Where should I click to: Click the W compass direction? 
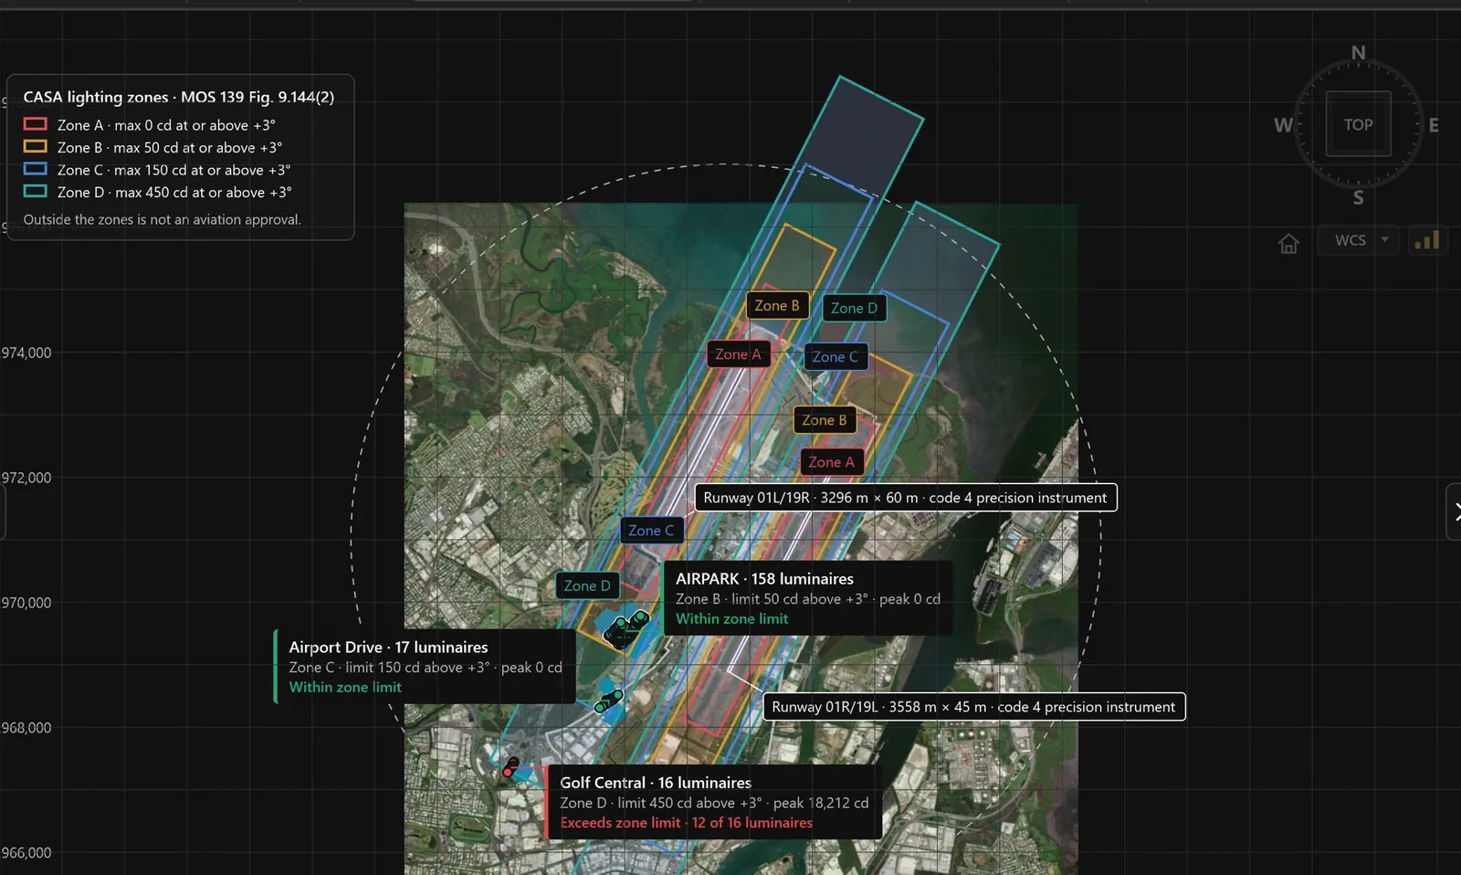coord(1283,125)
